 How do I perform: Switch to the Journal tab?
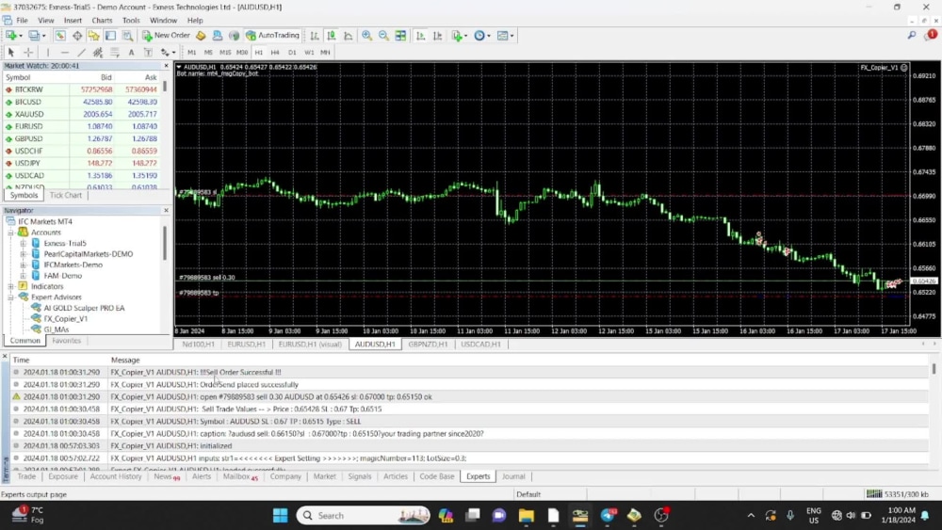coord(513,476)
